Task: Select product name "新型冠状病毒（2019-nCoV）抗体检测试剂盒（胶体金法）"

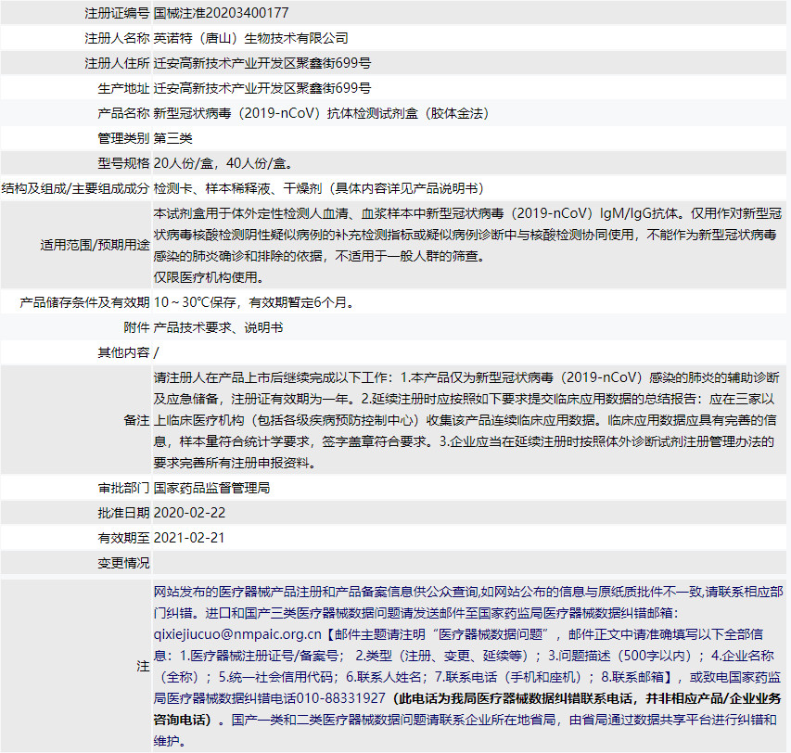Action: click(x=322, y=113)
